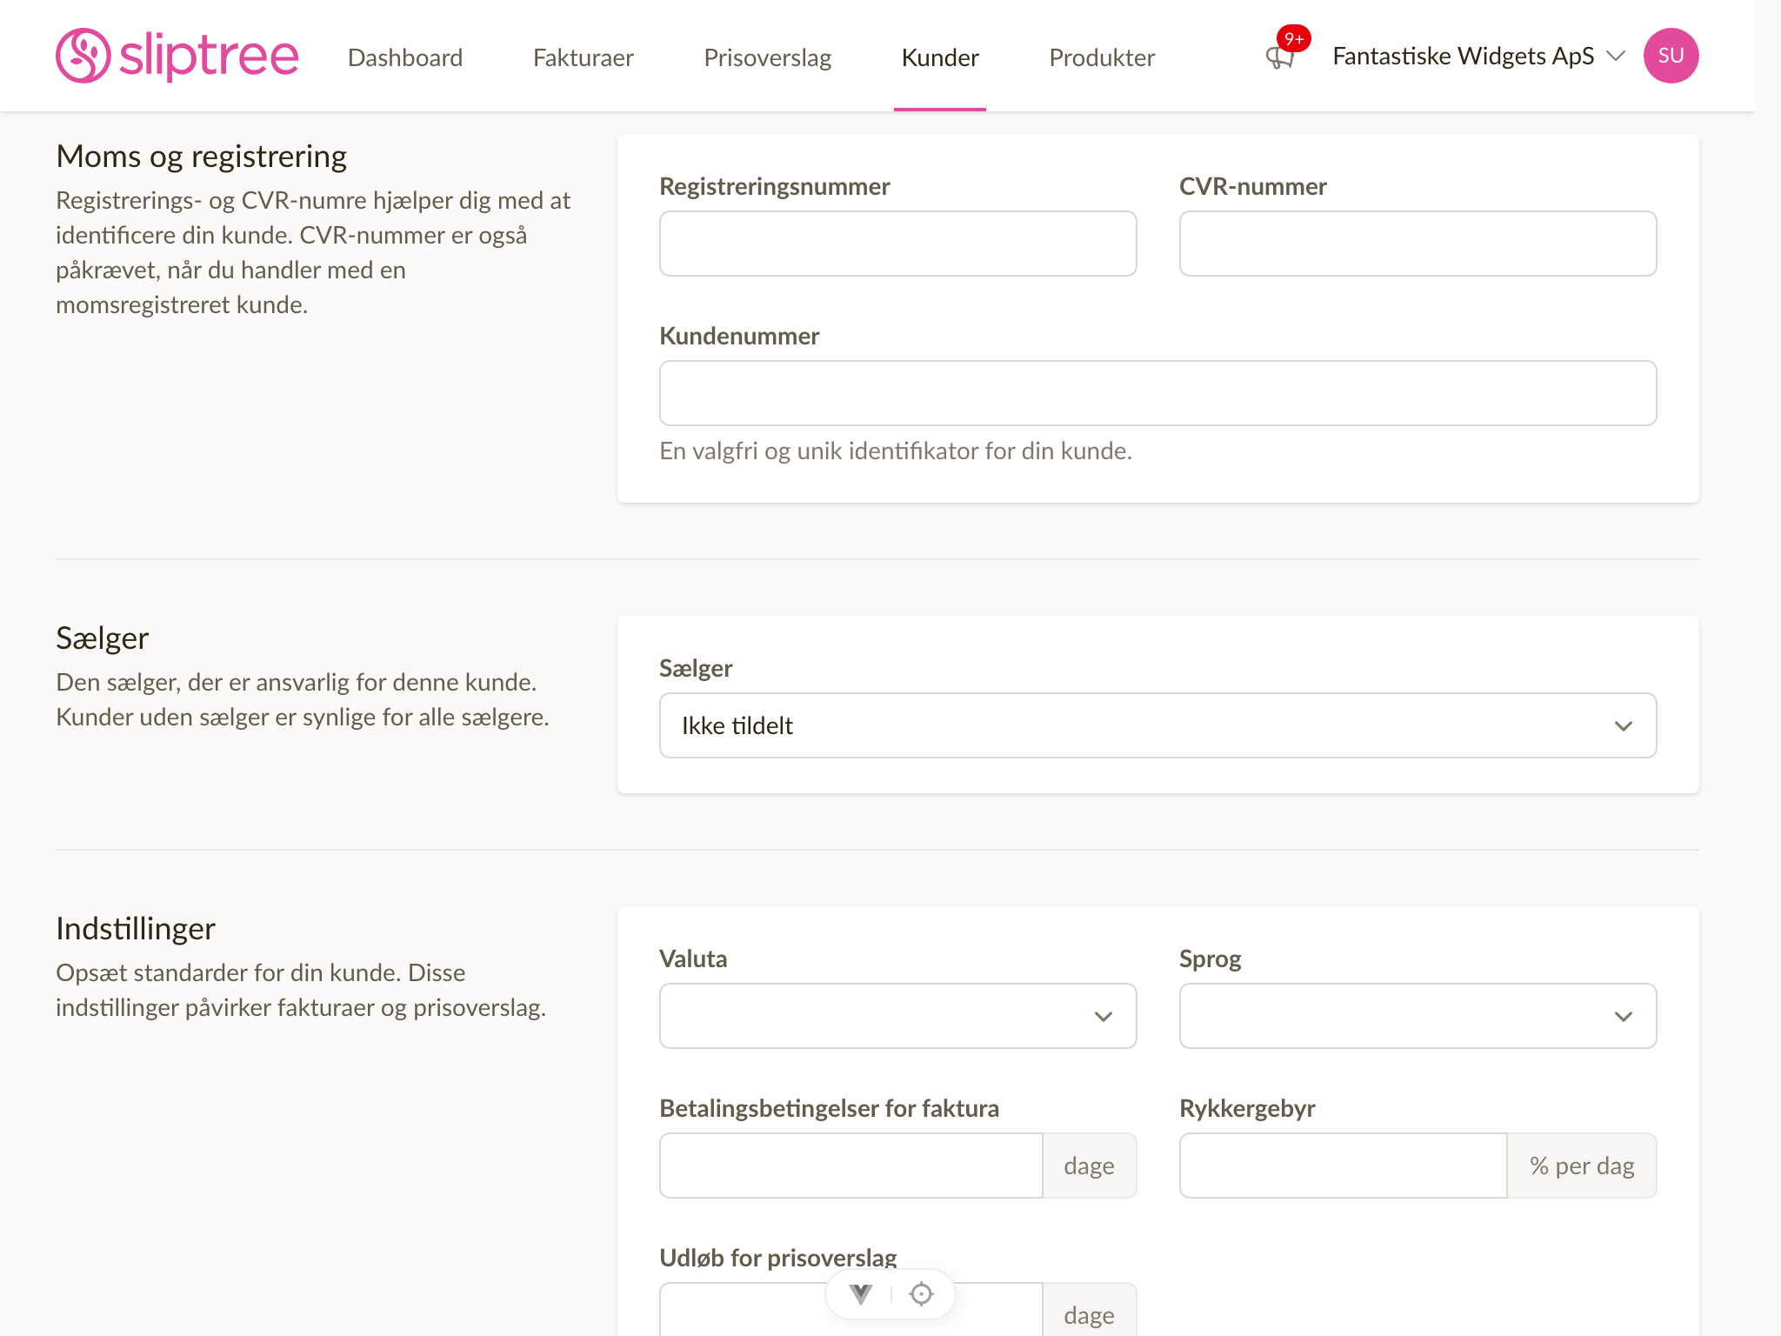1781x1336 pixels.
Task: Open the Sprog dropdown
Action: click(x=1417, y=1016)
